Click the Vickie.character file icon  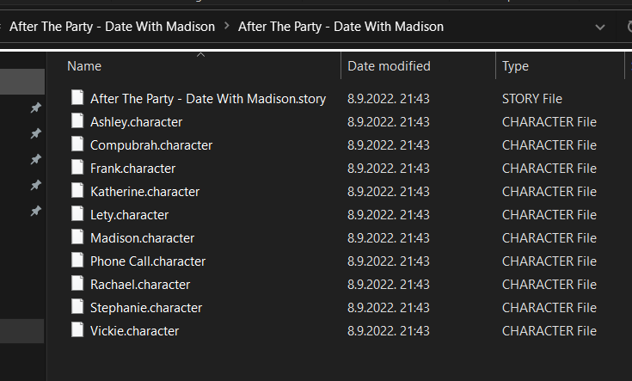click(77, 330)
